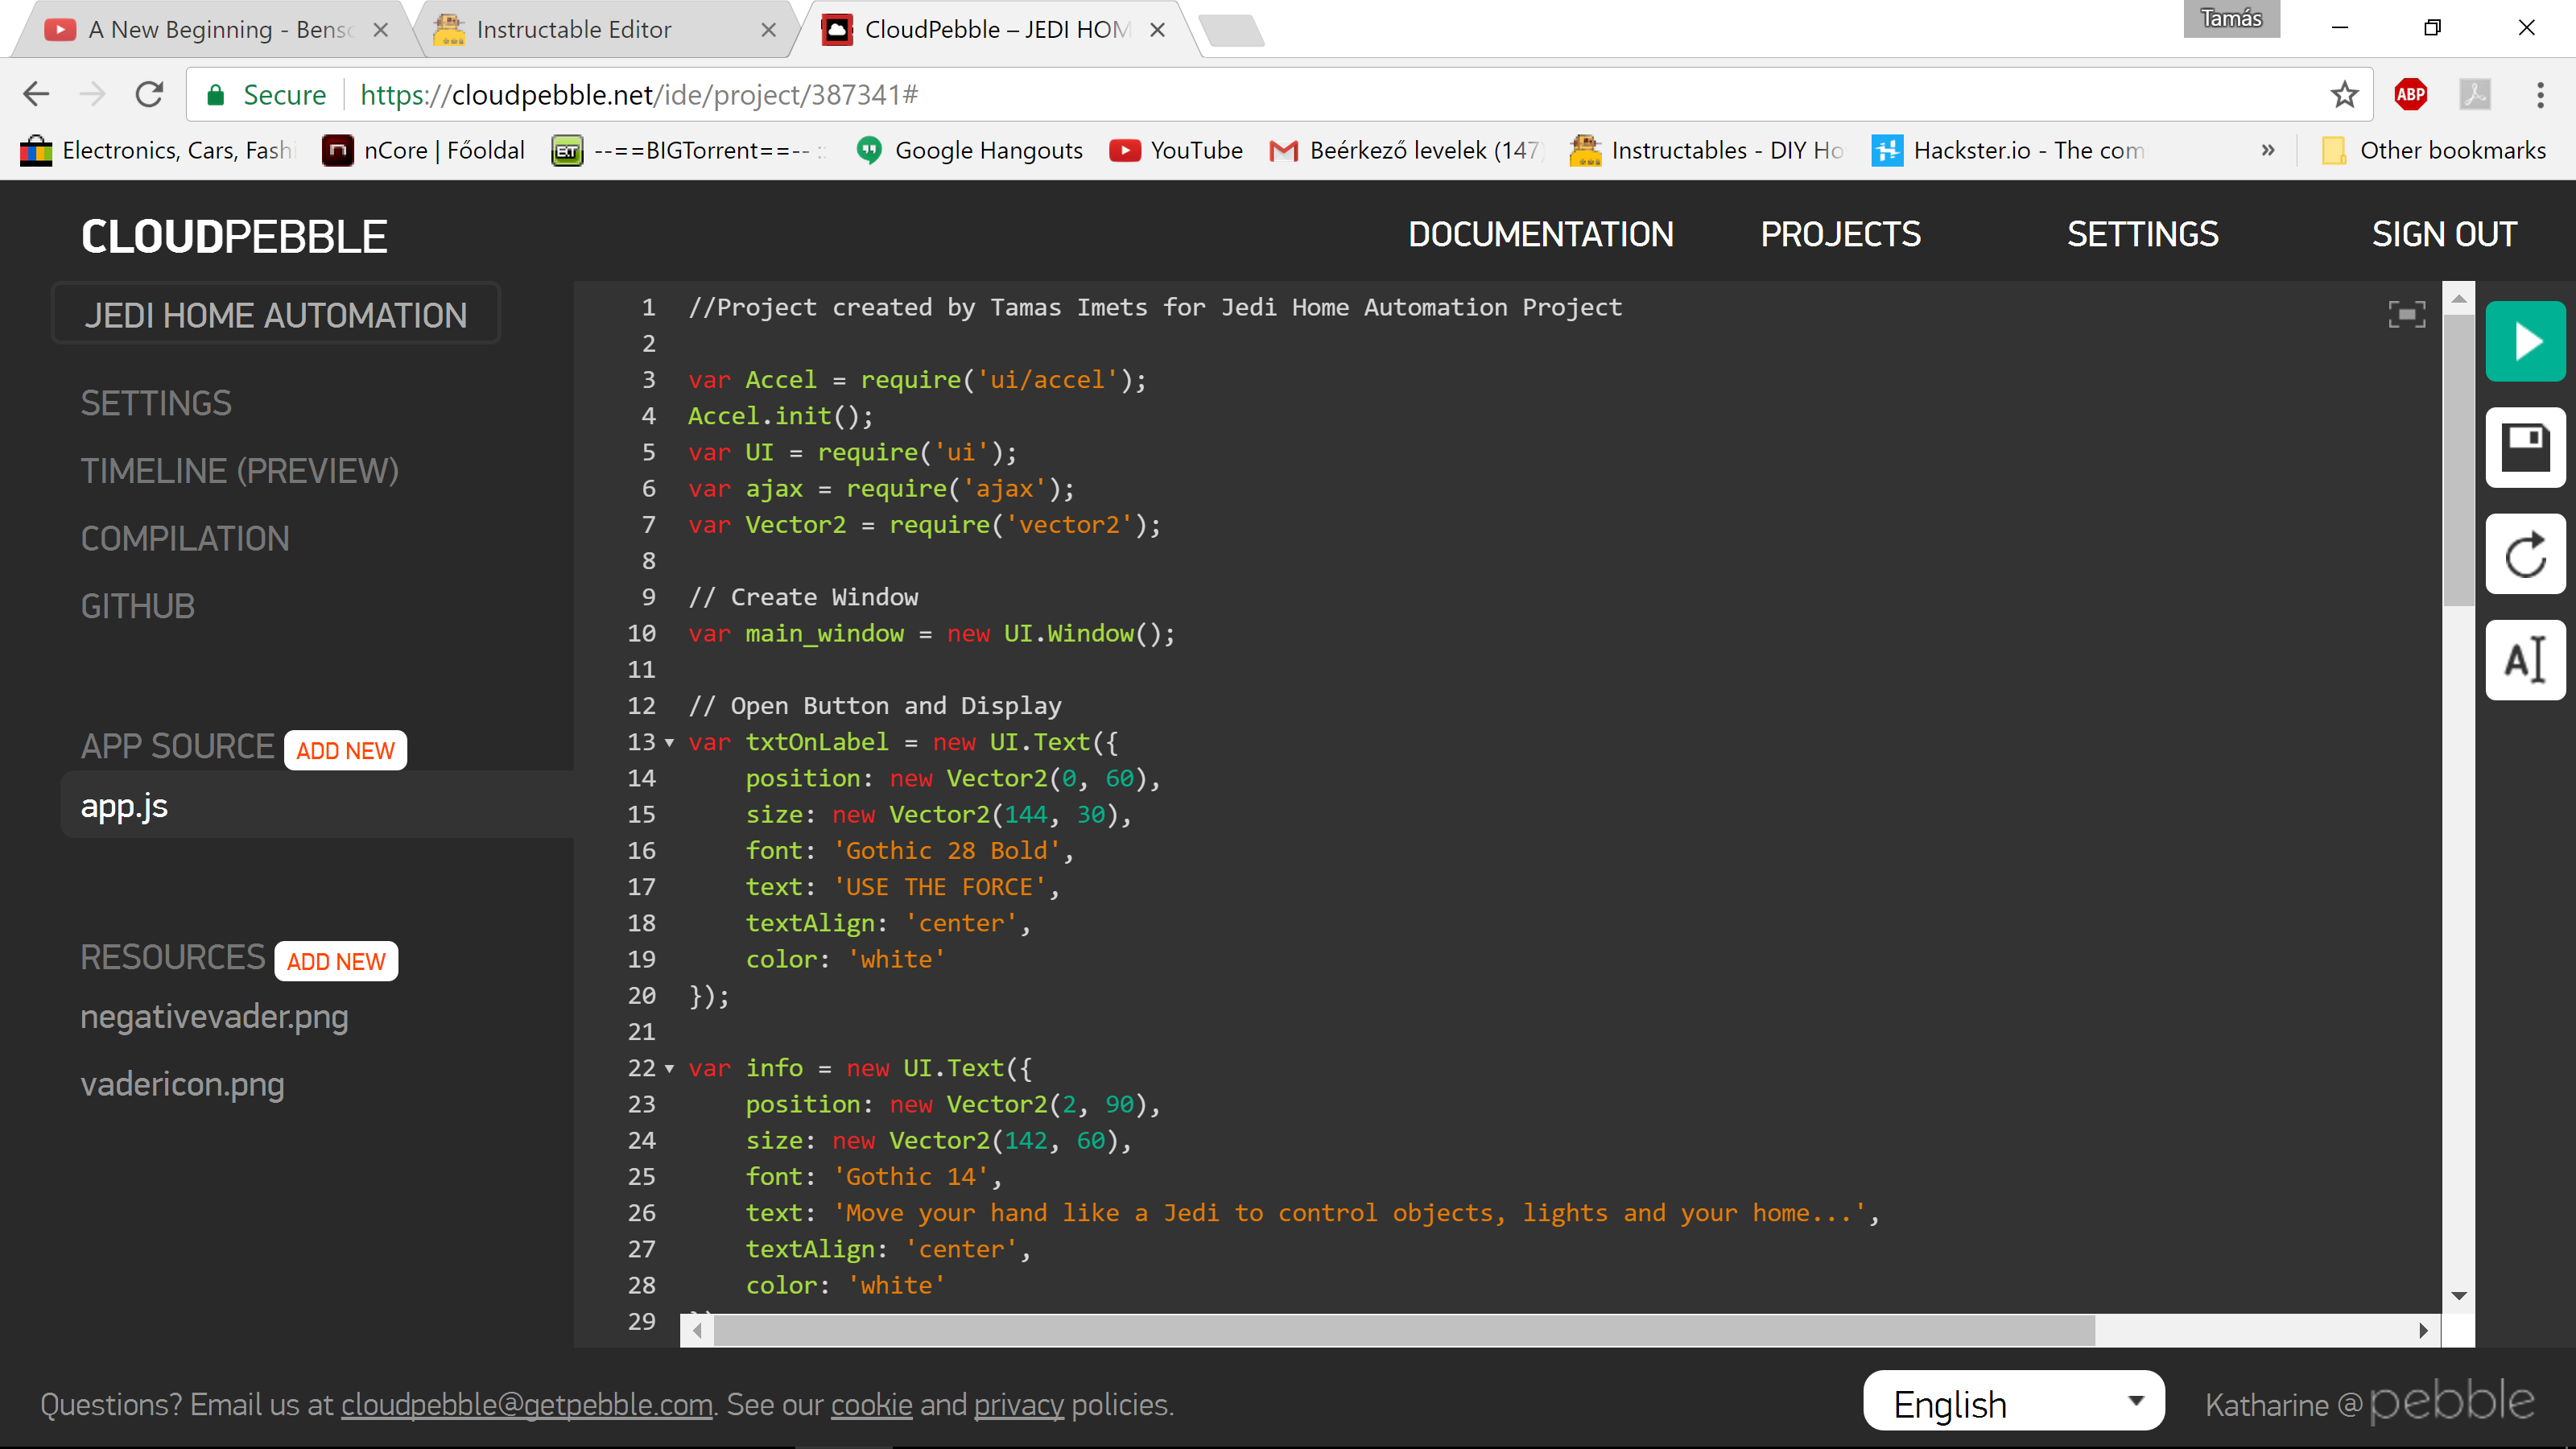Click the horizontal scrollbar of editor
2576x1449 pixels.
pos(1400,1330)
